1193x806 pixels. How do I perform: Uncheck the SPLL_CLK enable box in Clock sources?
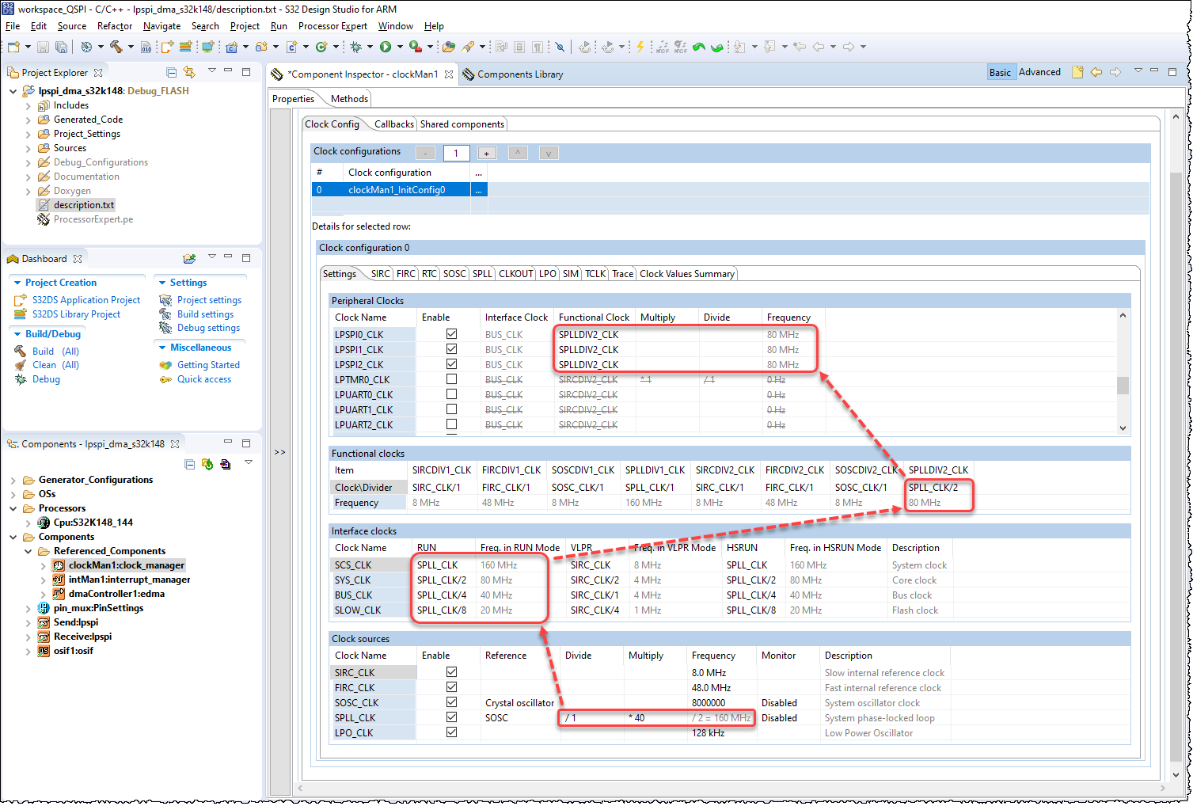(450, 717)
